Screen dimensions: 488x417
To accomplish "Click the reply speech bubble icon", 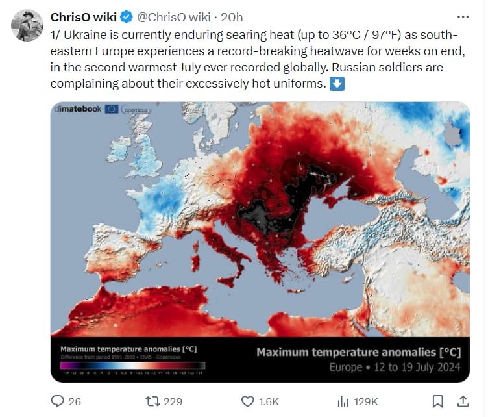I will [58, 401].
